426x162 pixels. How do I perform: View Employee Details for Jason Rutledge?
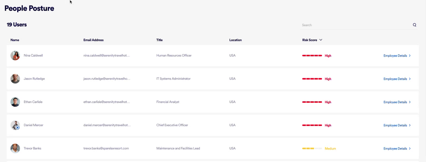click(397, 79)
